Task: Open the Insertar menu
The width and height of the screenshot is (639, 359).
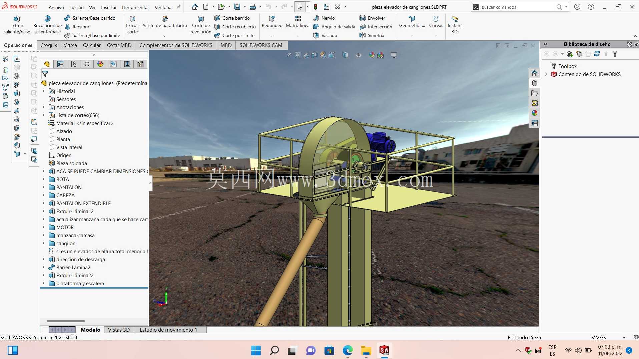Action: [x=109, y=7]
